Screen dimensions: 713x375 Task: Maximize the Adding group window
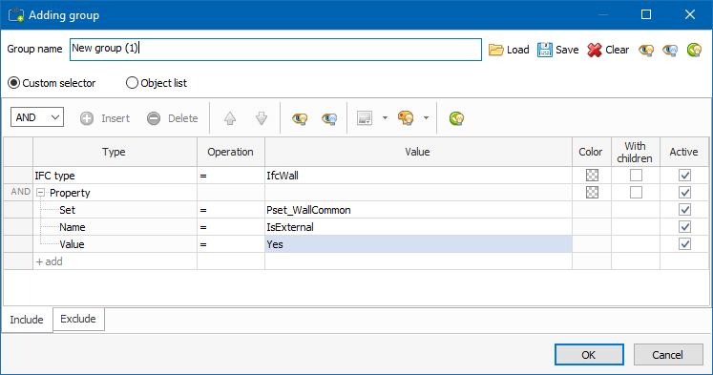[x=646, y=14]
